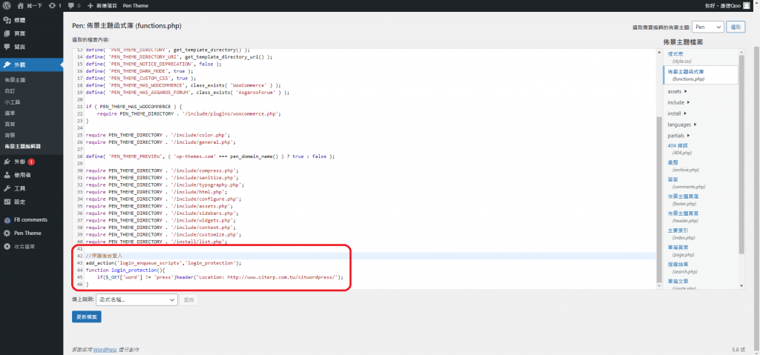This screenshot has width=760, height=355.
Task: Open the 函式名稱 documentation dropdown
Action: (x=137, y=299)
